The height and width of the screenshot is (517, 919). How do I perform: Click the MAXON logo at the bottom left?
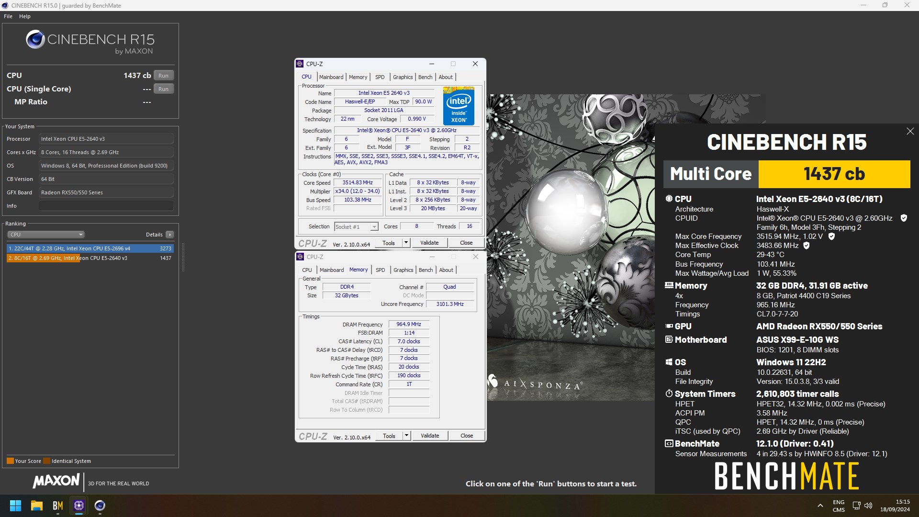tap(56, 481)
